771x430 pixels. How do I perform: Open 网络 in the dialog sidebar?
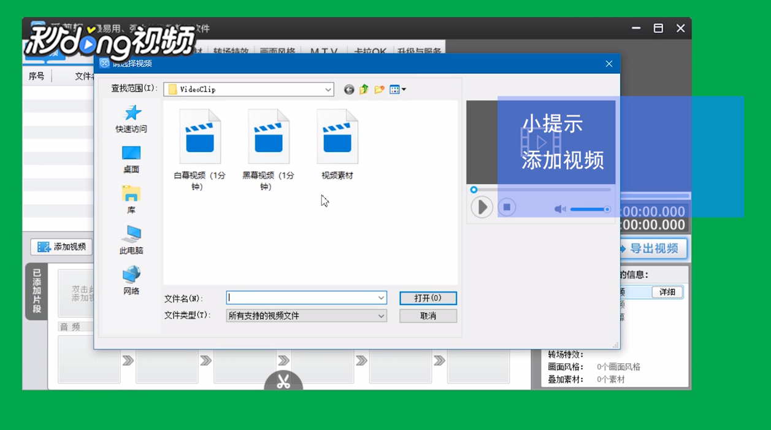click(x=131, y=281)
